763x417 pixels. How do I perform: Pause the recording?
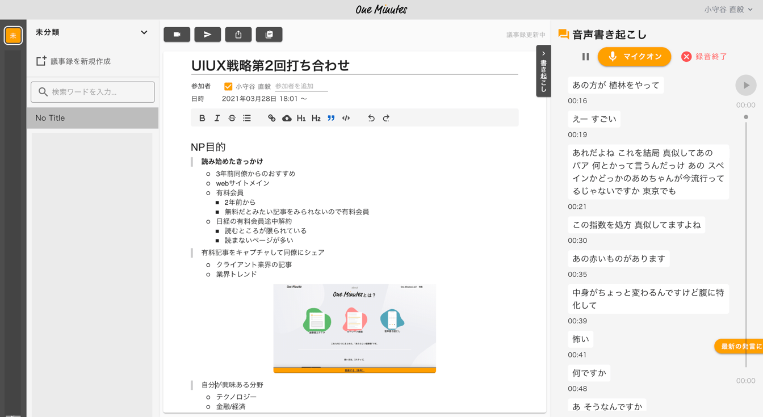(x=585, y=57)
